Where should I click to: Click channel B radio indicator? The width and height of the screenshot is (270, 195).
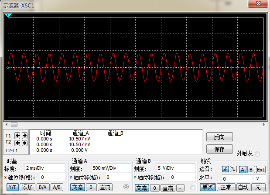[192, 188]
